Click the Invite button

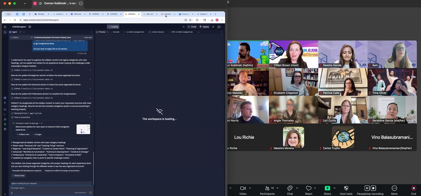[192, 27]
